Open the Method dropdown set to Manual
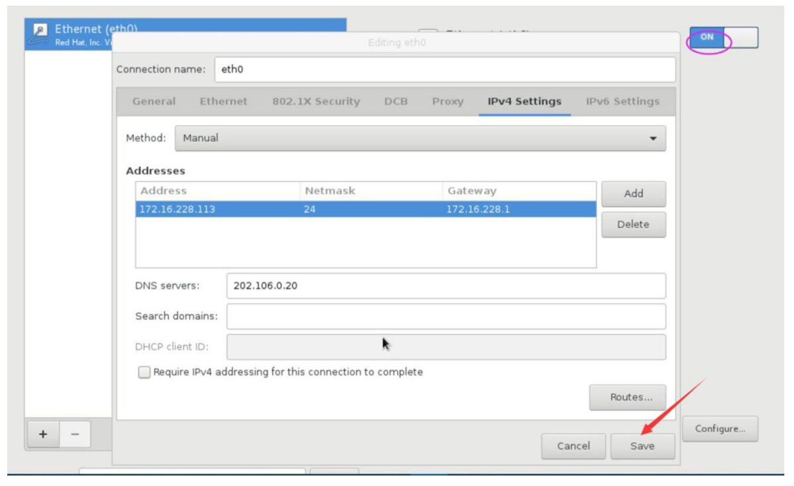Image resolution: width=794 pixels, height=486 pixels. point(420,138)
